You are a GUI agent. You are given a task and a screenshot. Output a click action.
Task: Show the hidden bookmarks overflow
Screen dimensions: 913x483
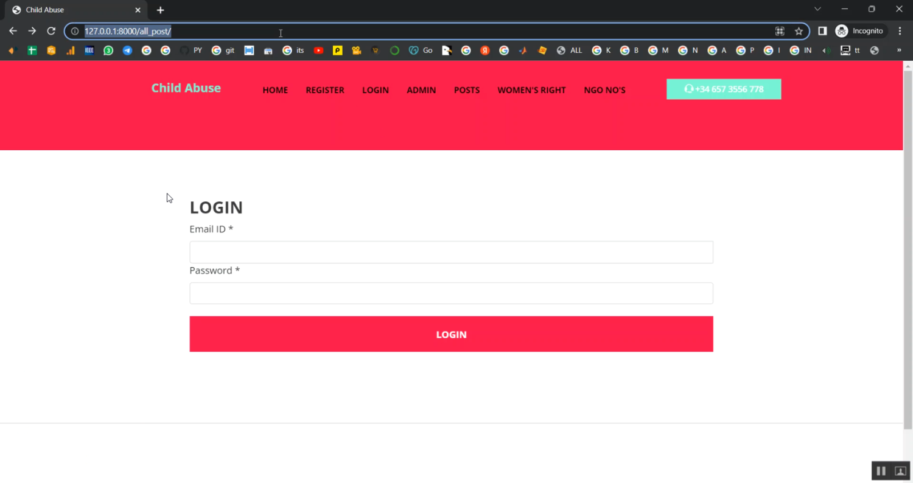899,50
